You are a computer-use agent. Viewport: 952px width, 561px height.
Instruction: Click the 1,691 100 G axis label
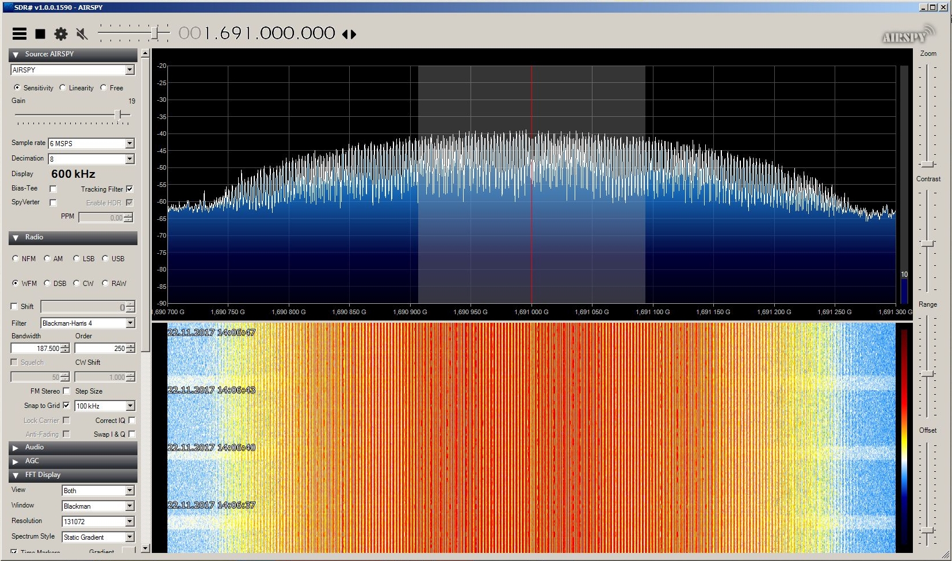(x=653, y=312)
